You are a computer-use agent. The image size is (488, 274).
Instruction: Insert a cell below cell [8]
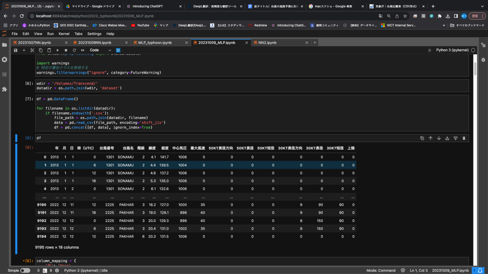(x=456, y=138)
